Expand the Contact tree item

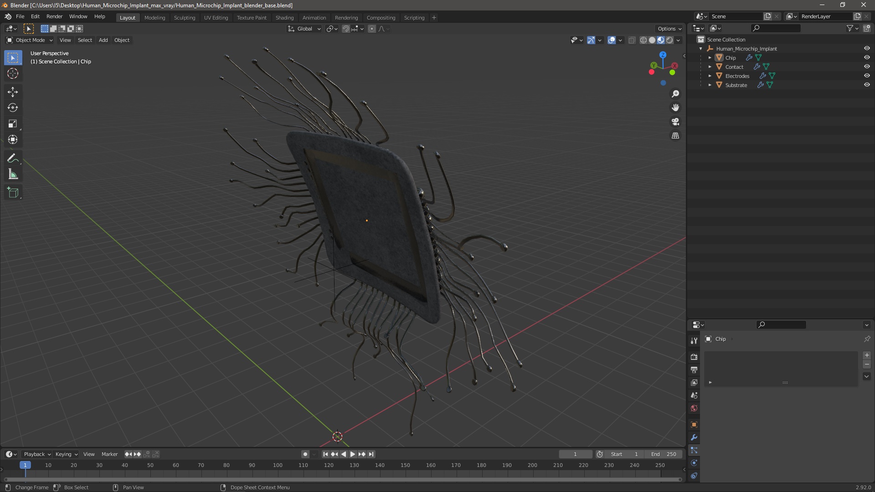pos(710,67)
